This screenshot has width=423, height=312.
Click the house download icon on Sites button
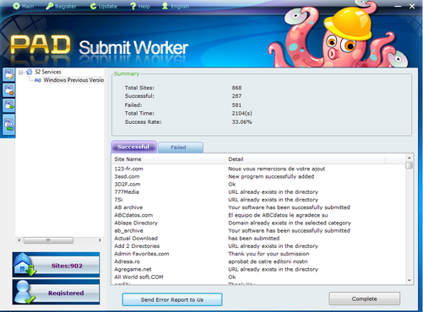(24, 264)
